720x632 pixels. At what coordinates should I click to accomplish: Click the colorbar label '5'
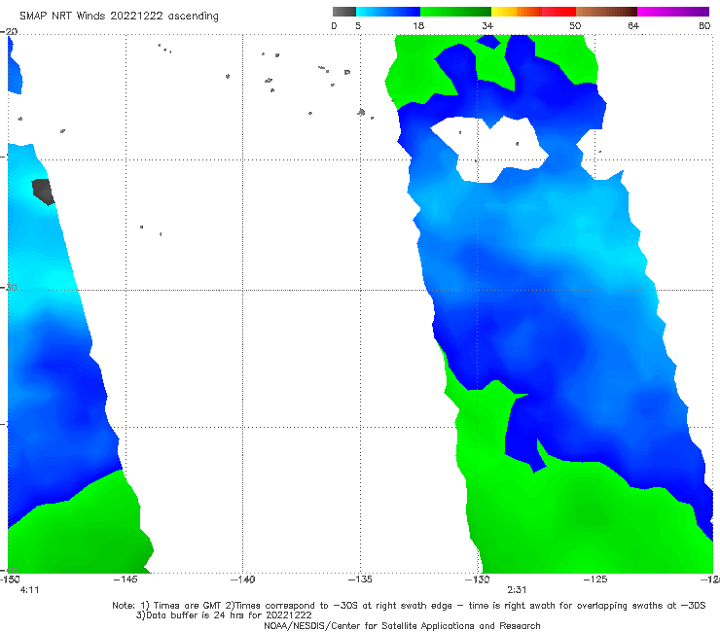(358, 25)
